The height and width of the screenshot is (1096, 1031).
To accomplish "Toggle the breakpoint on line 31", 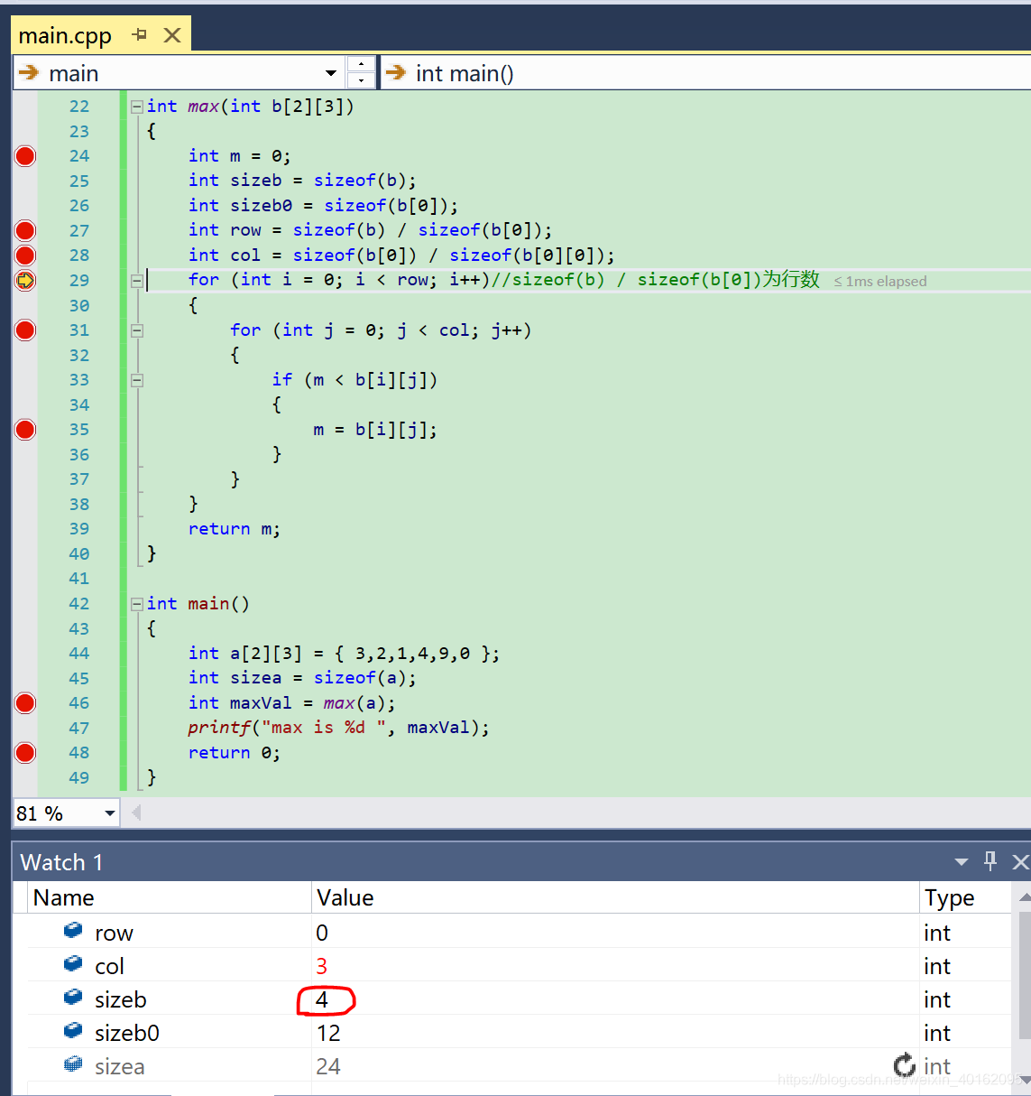I will coord(25,330).
